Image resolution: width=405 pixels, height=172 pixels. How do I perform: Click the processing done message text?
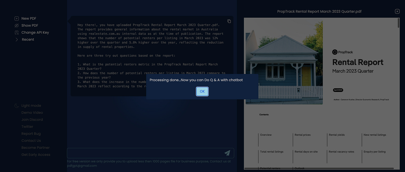pos(196,80)
